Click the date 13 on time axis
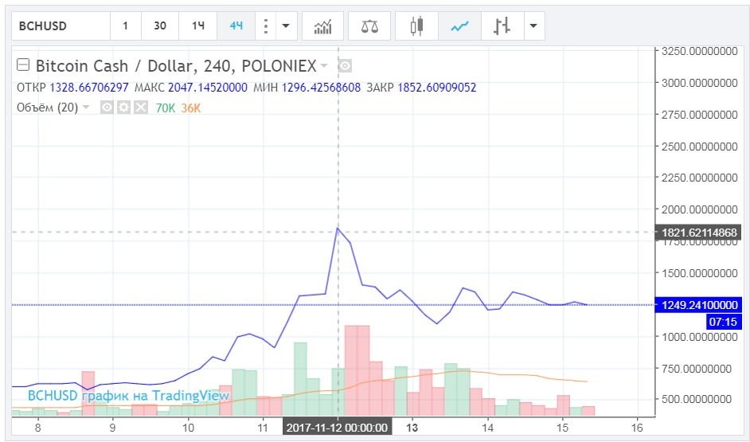The height and width of the screenshot is (442, 750). [412, 427]
